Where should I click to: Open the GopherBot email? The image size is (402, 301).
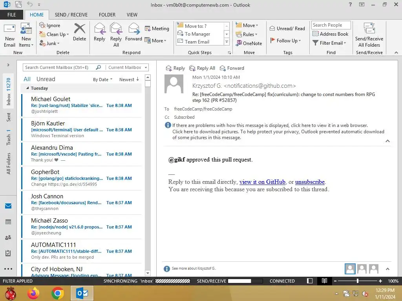pyautogui.click(x=82, y=178)
